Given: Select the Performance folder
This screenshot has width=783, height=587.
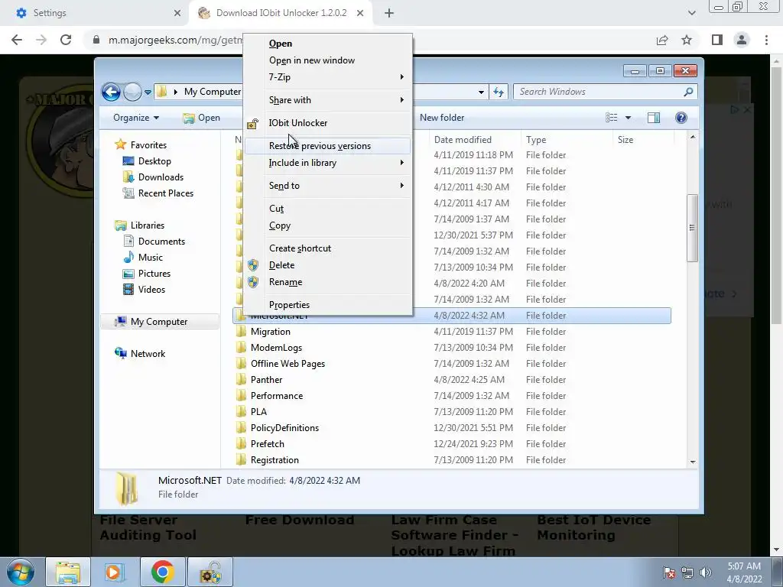Looking at the screenshot, I should 451,396.
